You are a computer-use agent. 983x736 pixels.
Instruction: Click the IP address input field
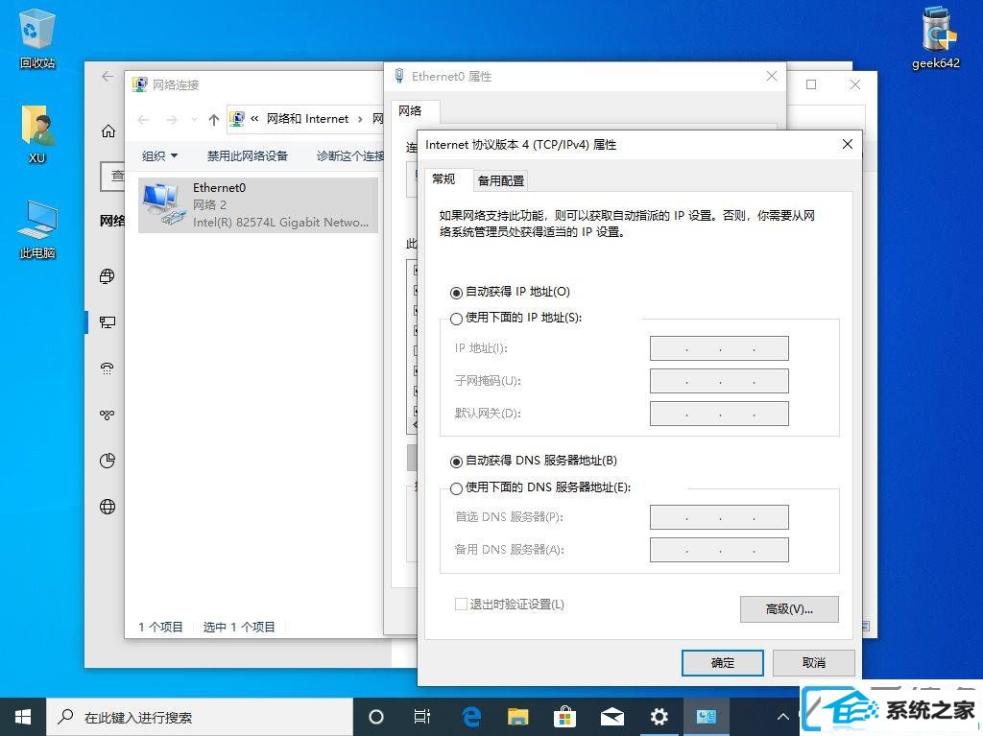(719, 348)
